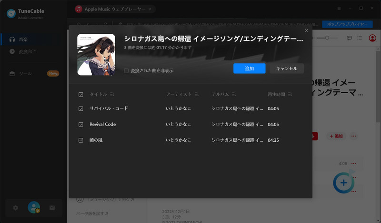
Task: Sort by the タイトル column sort icon
Action: [x=112, y=94]
